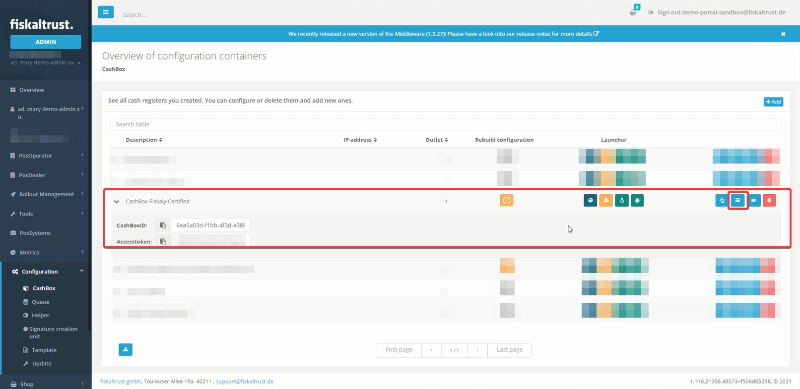Expand the ad. mary demo-admin sidebar menu
Viewport: 800px width, 389px height.
tap(46, 112)
